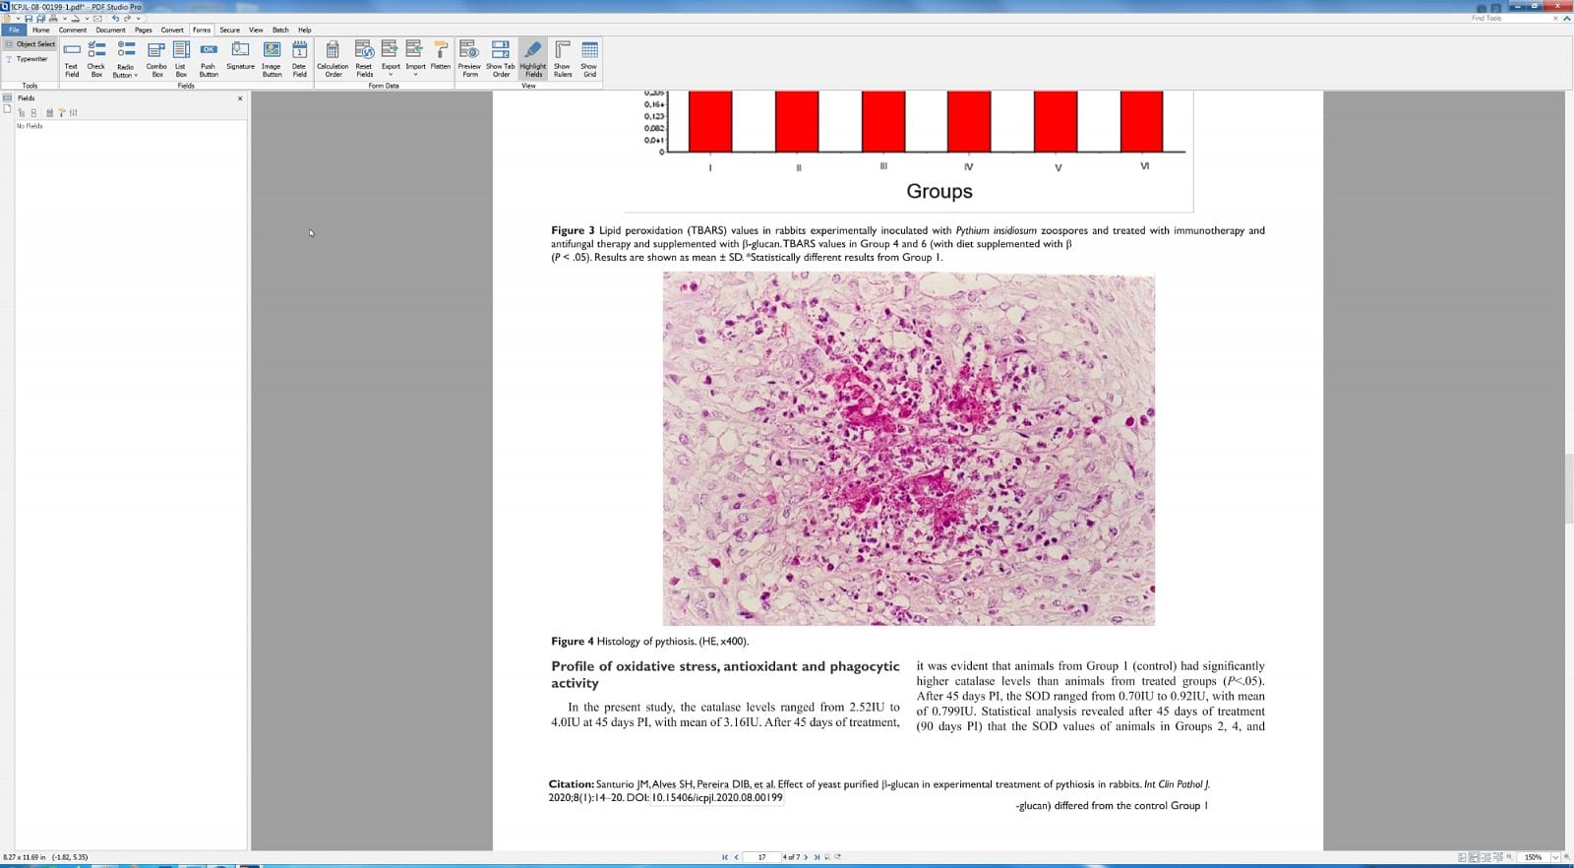Toggle Show Grid
This screenshot has height=868, width=1574.
point(589,59)
